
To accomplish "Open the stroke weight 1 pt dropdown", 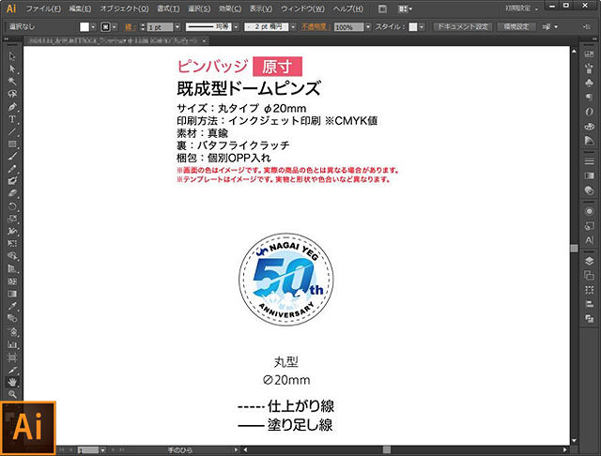I will pos(177,27).
